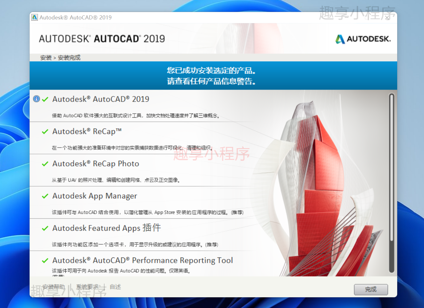Click the 请查看任何产品信息警告 line
The width and height of the screenshot is (424, 308).
click(211, 81)
